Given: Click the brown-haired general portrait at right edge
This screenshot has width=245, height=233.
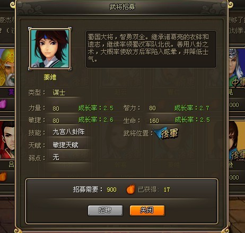Looking at the screenshot, I should (237, 140).
